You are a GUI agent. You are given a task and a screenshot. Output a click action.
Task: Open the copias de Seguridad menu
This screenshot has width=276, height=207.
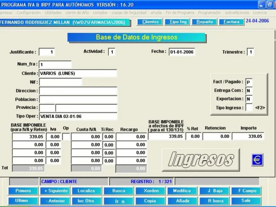[x=129, y=13]
